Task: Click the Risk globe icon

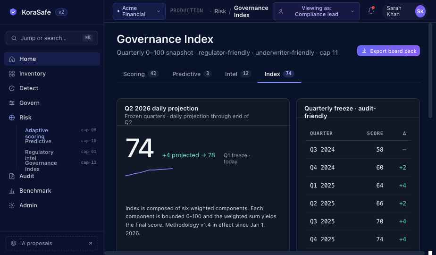Action: point(12,118)
